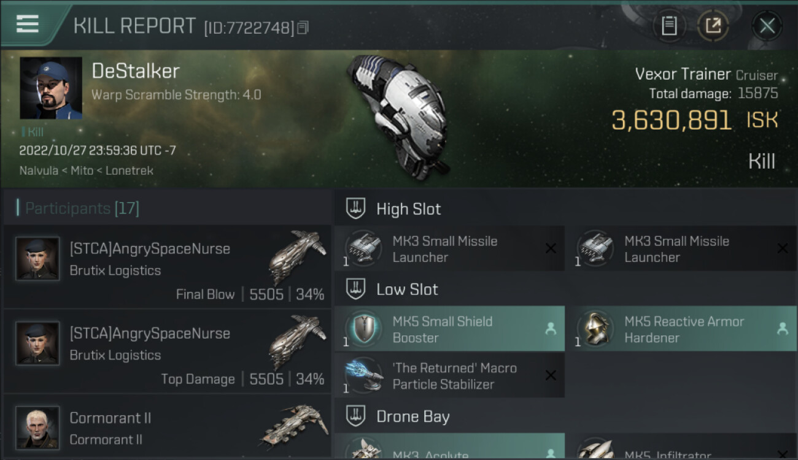Click the share export icon

(713, 26)
